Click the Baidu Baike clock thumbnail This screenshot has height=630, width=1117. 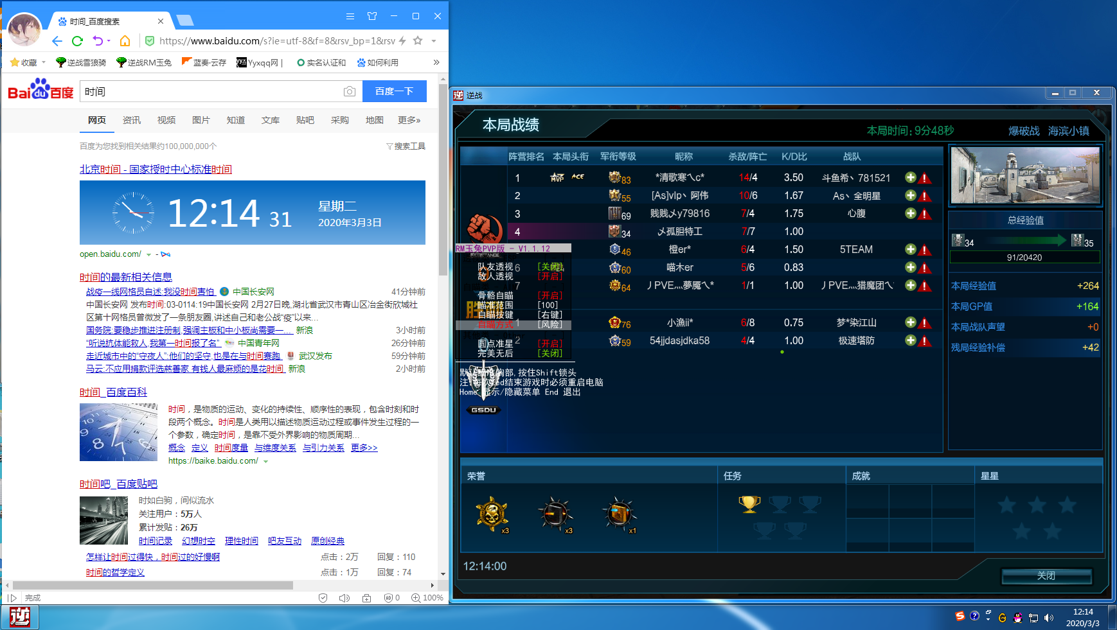pyautogui.click(x=118, y=432)
